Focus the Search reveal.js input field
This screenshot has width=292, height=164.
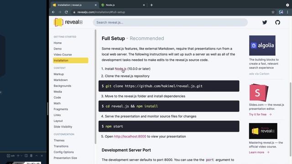coord(170,22)
